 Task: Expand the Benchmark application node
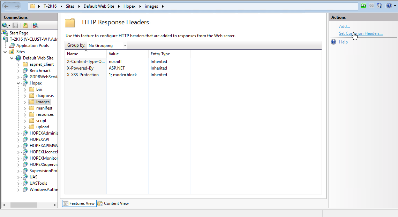point(18,71)
